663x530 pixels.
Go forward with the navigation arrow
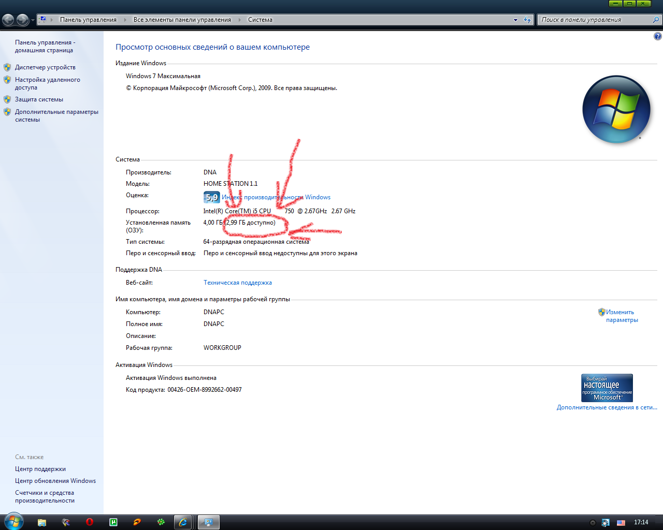[22, 20]
